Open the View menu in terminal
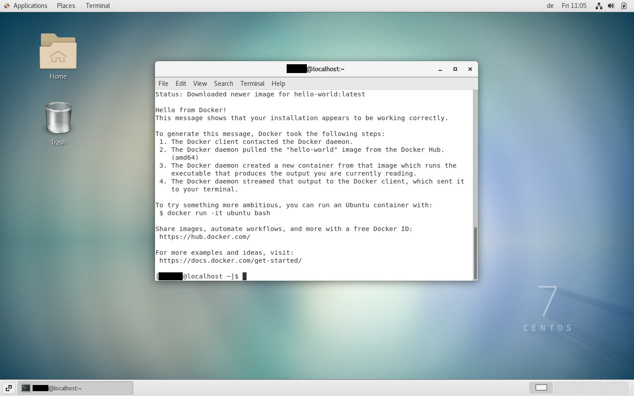 200,84
